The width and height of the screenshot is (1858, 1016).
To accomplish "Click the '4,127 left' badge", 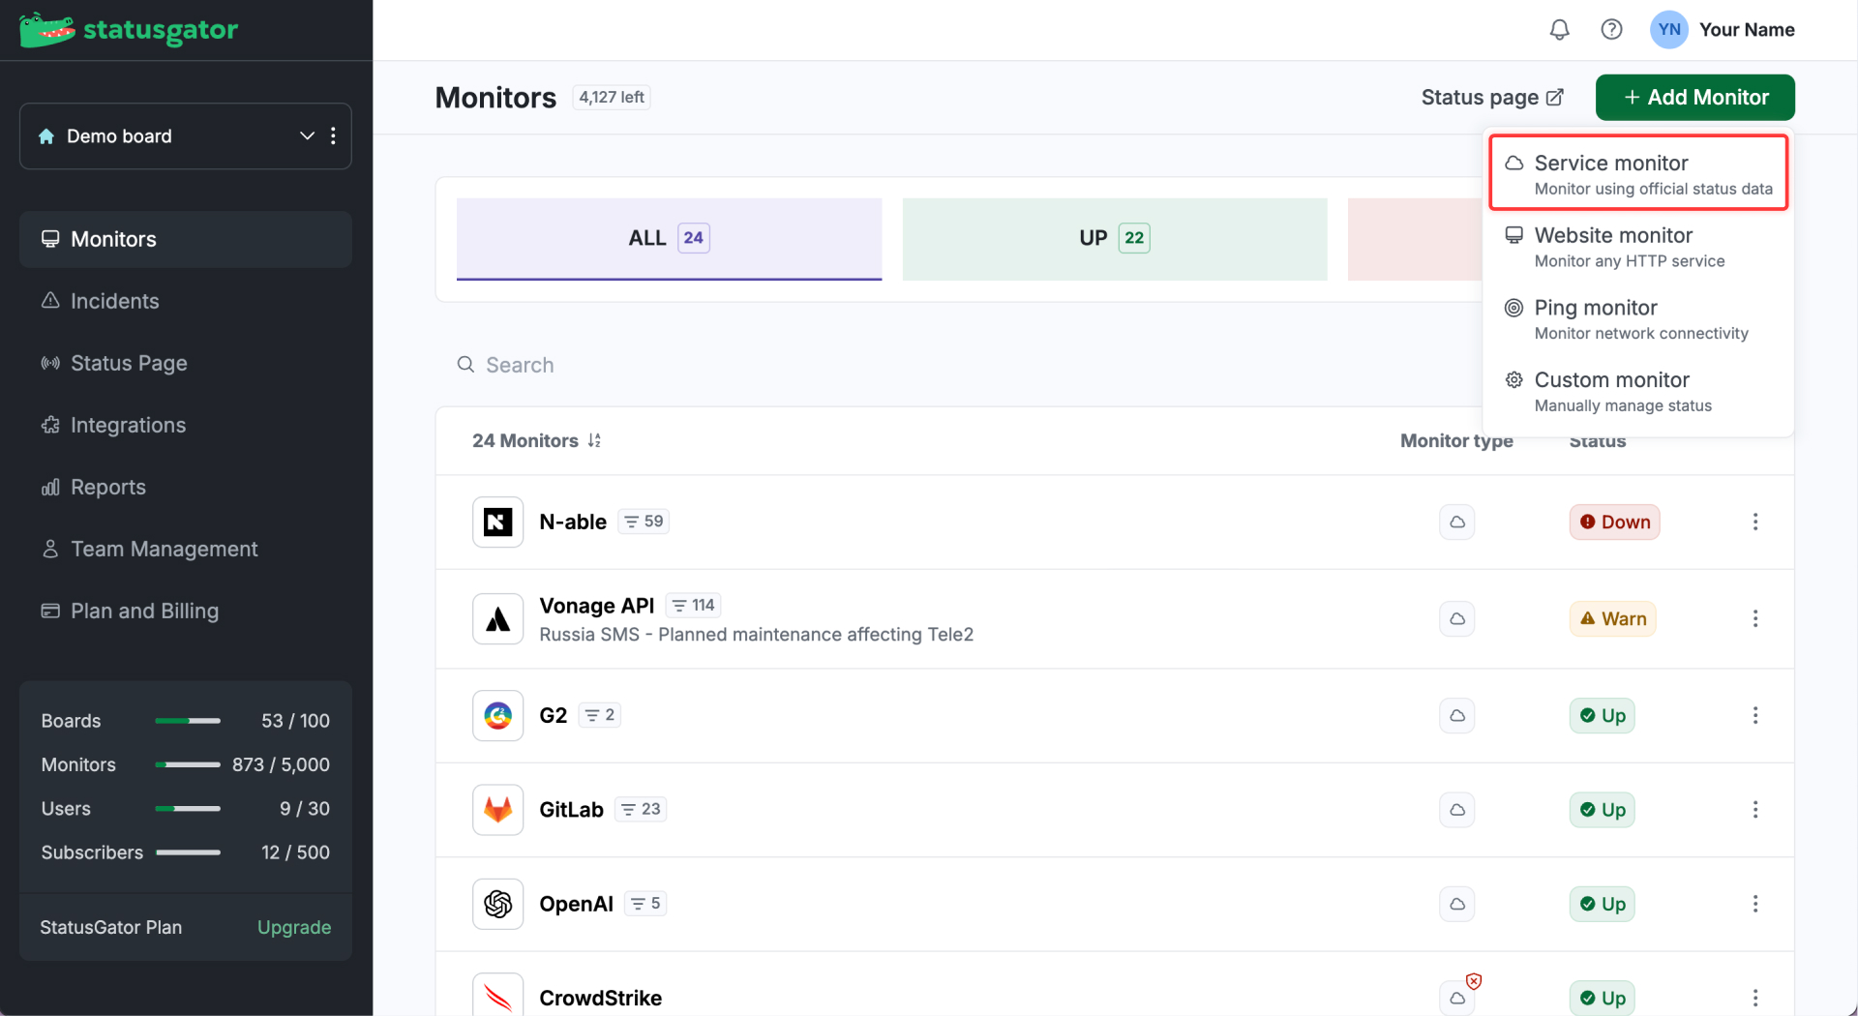I will pyautogui.click(x=612, y=98).
